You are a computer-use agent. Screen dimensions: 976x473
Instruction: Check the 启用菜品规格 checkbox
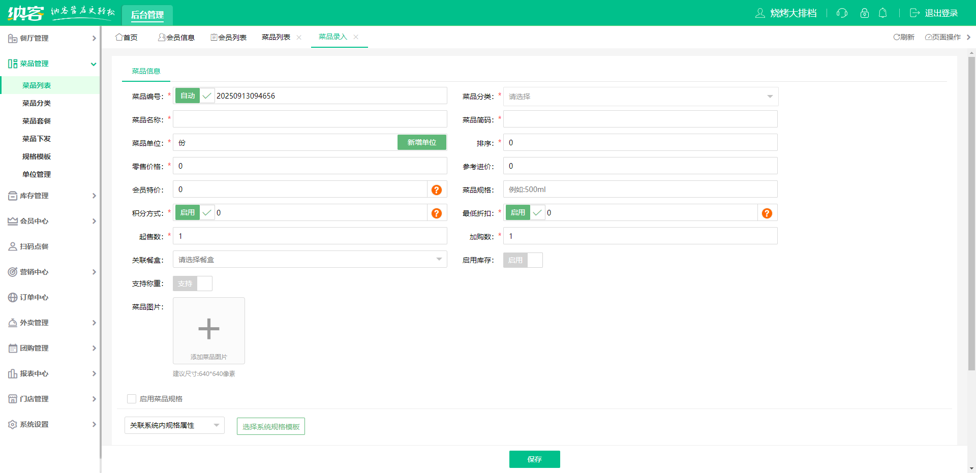point(132,398)
